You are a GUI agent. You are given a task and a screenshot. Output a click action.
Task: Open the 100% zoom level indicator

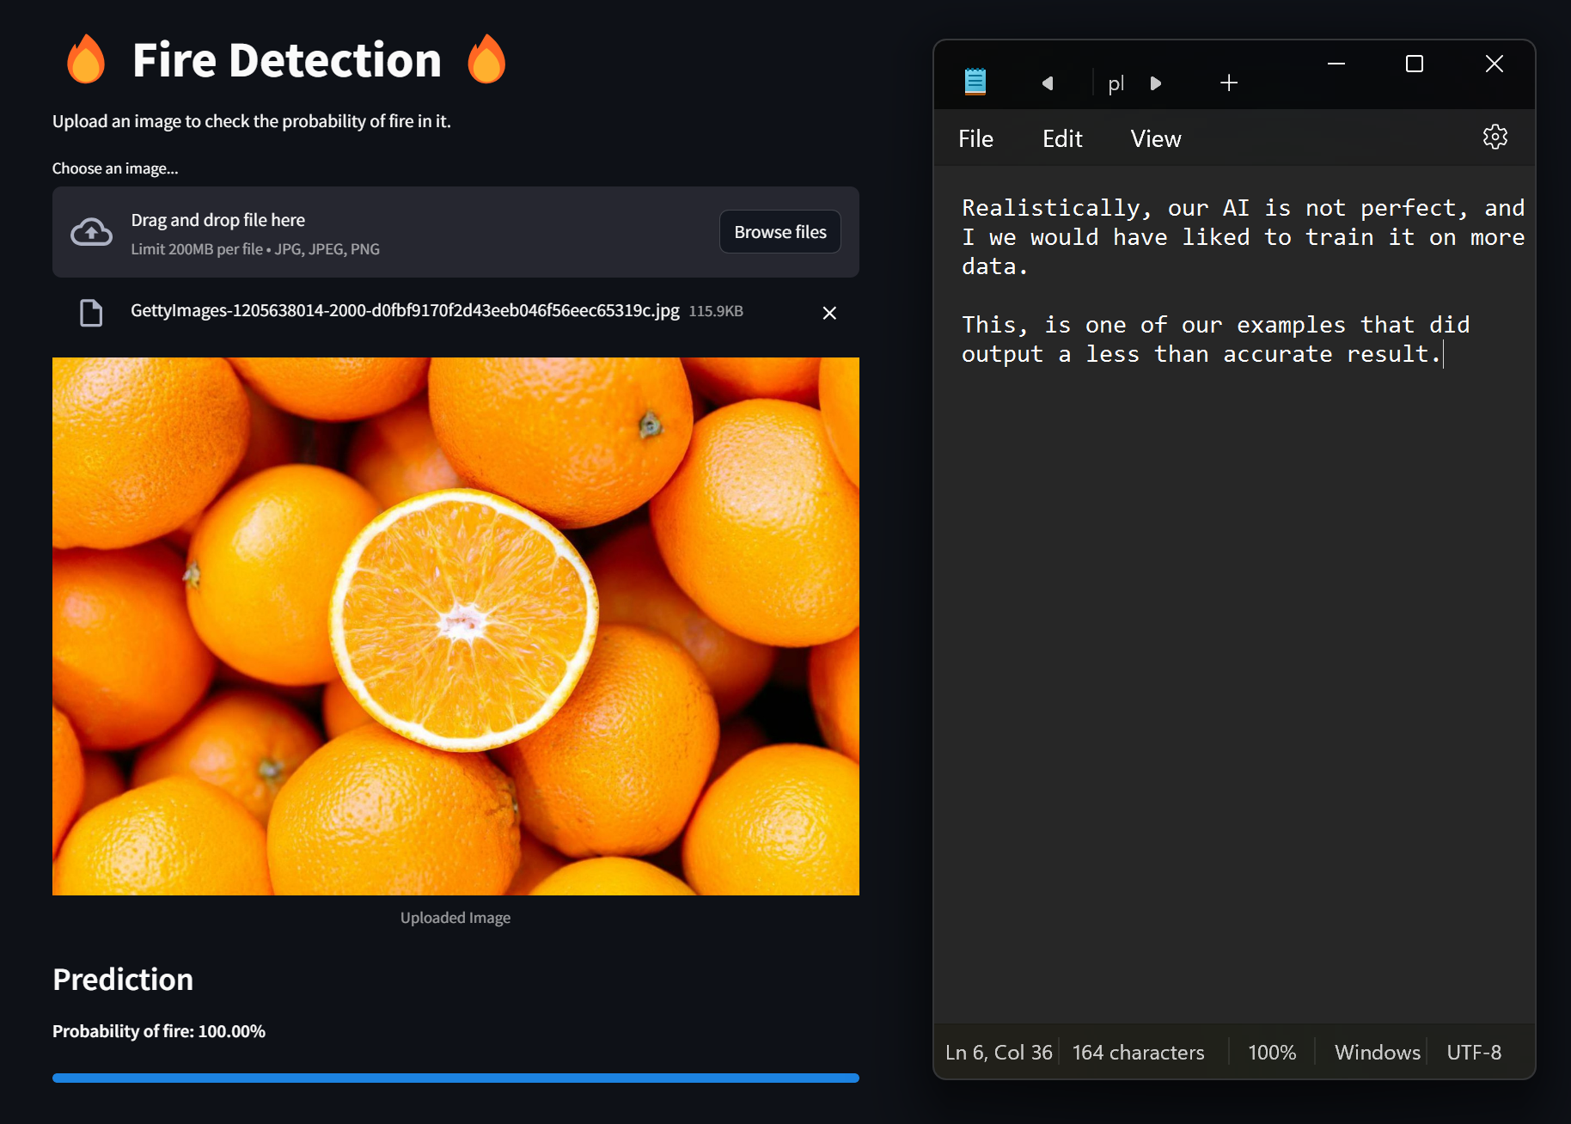point(1272,1052)
